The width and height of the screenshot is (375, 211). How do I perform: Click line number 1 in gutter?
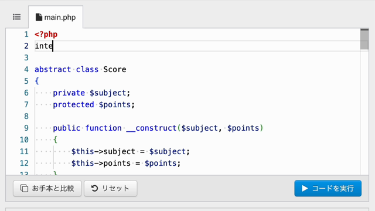tap(26, 35)
